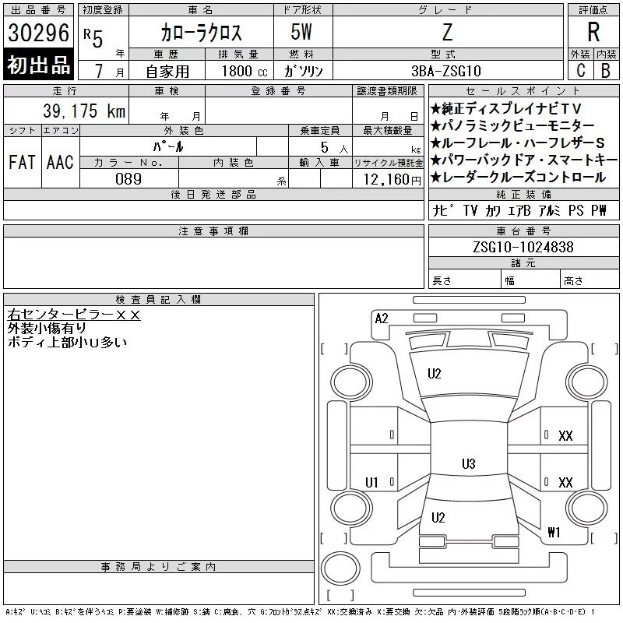
Task: Click the color number 089 field
Action: pyautogui.click(x=128, y=179)
